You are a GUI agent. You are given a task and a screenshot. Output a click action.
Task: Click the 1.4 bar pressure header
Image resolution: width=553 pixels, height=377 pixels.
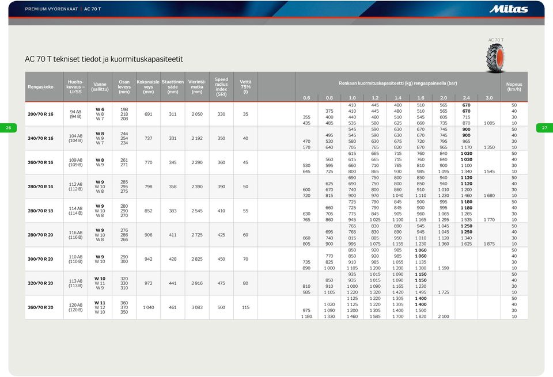pos(398,98)
